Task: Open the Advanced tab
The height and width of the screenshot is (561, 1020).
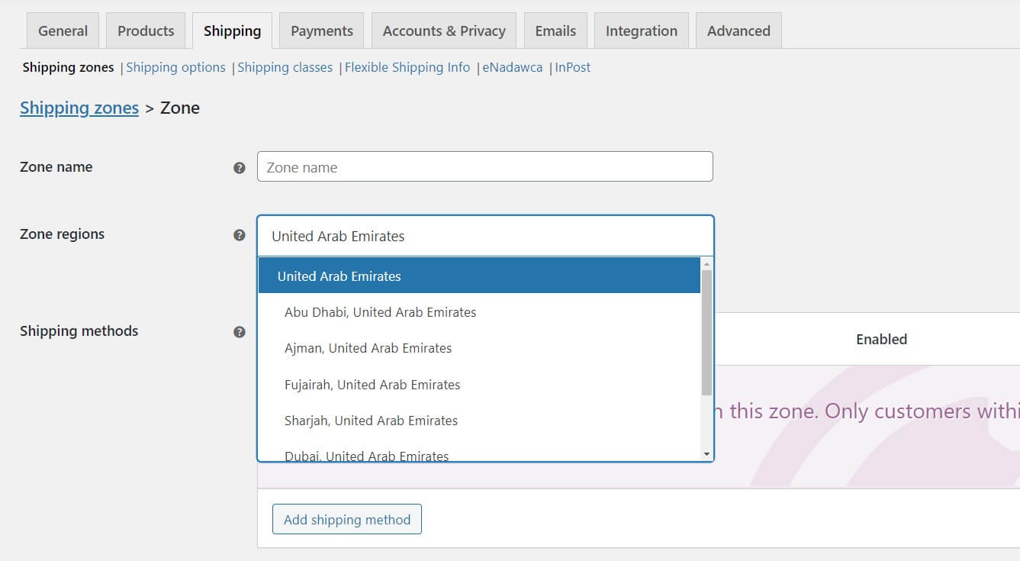Action: pos(738,31)
